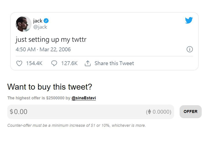Click jack's profile picture
Image resolution: width=208 pixels, height=145 pixels.
pyautogui.click(x=23, y=24)
